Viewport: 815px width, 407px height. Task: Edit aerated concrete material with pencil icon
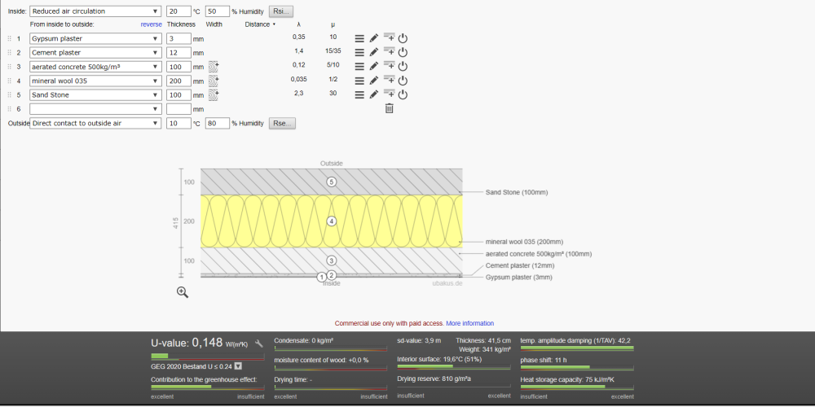tap(374, 67)
